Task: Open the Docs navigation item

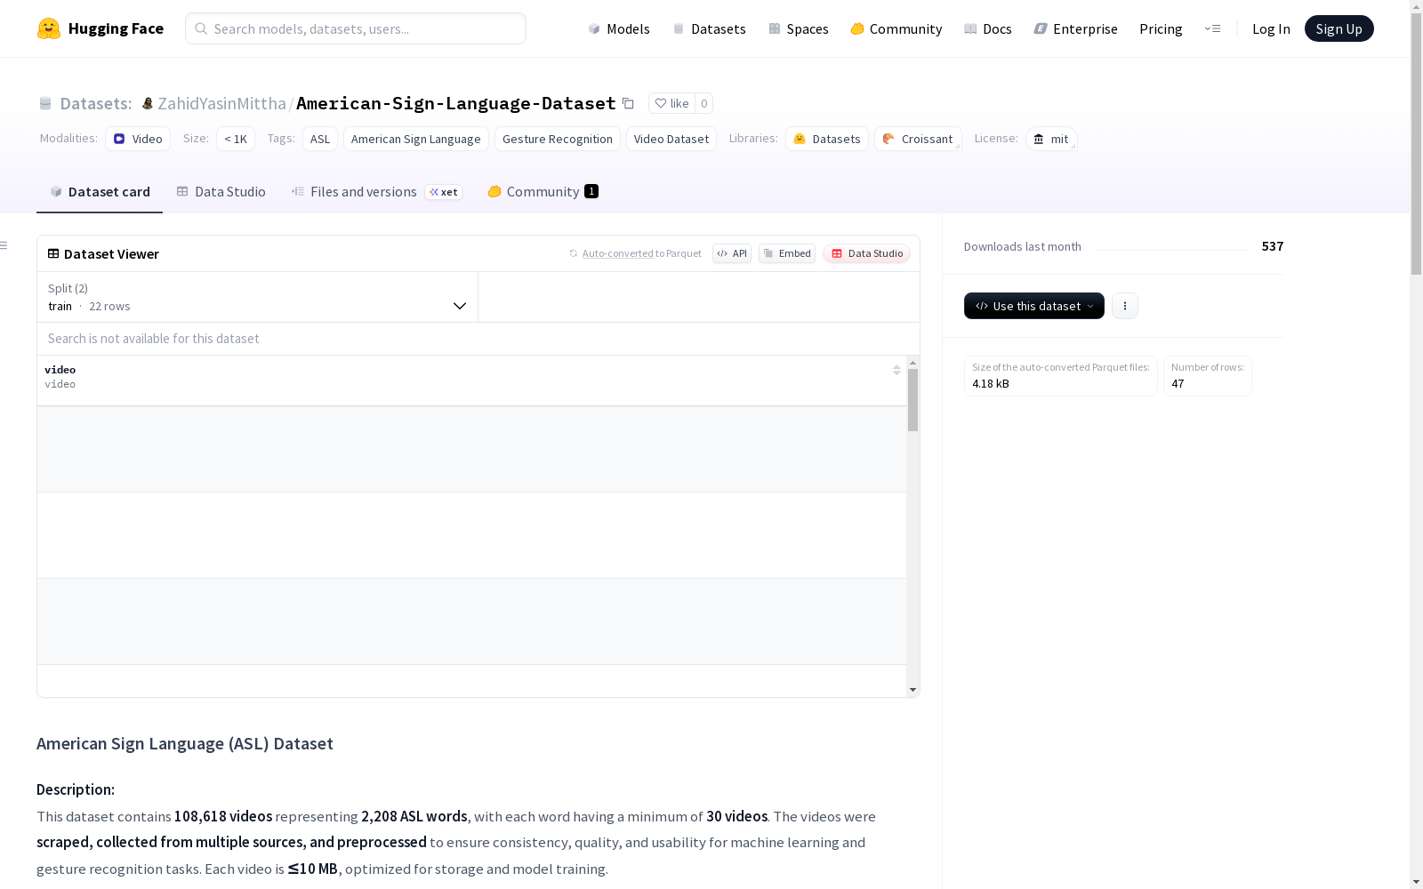Action: [988, 28]
